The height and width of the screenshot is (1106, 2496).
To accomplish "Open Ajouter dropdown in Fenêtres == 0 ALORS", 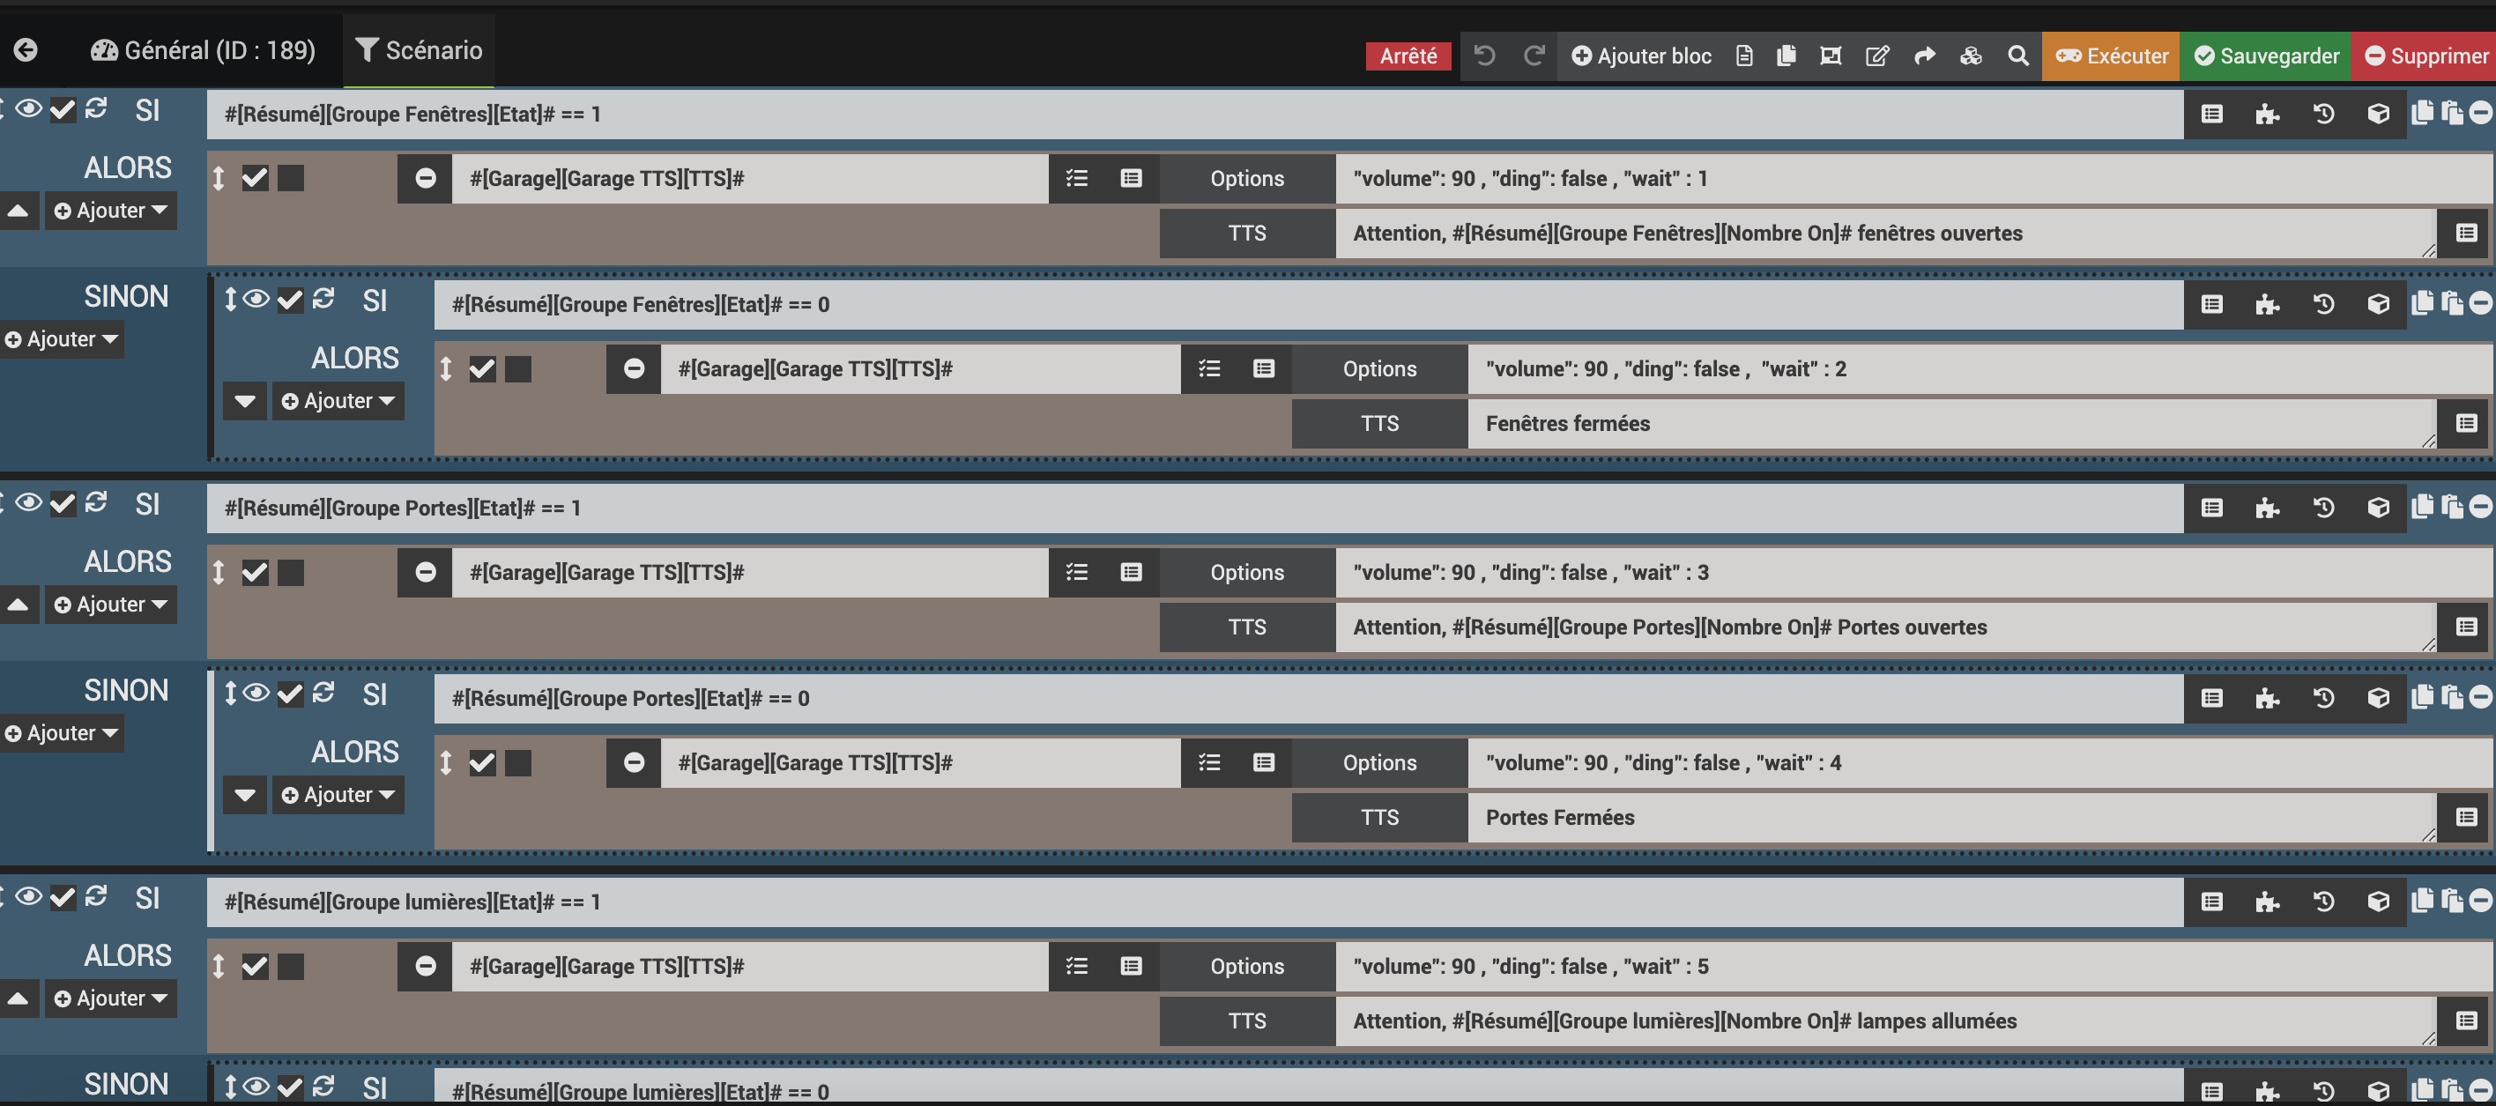I will [x=338, y=401].
